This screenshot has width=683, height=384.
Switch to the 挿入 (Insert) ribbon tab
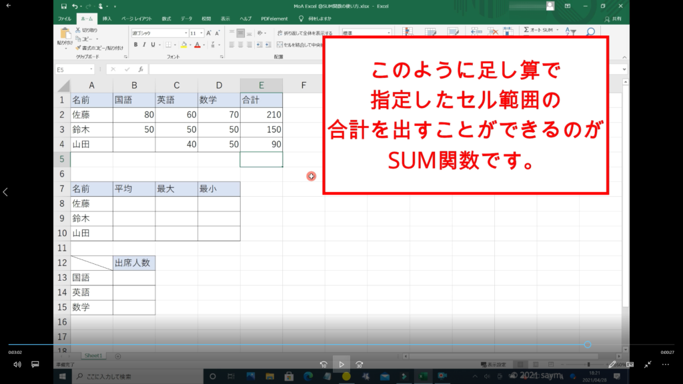(x=107, y=19)
